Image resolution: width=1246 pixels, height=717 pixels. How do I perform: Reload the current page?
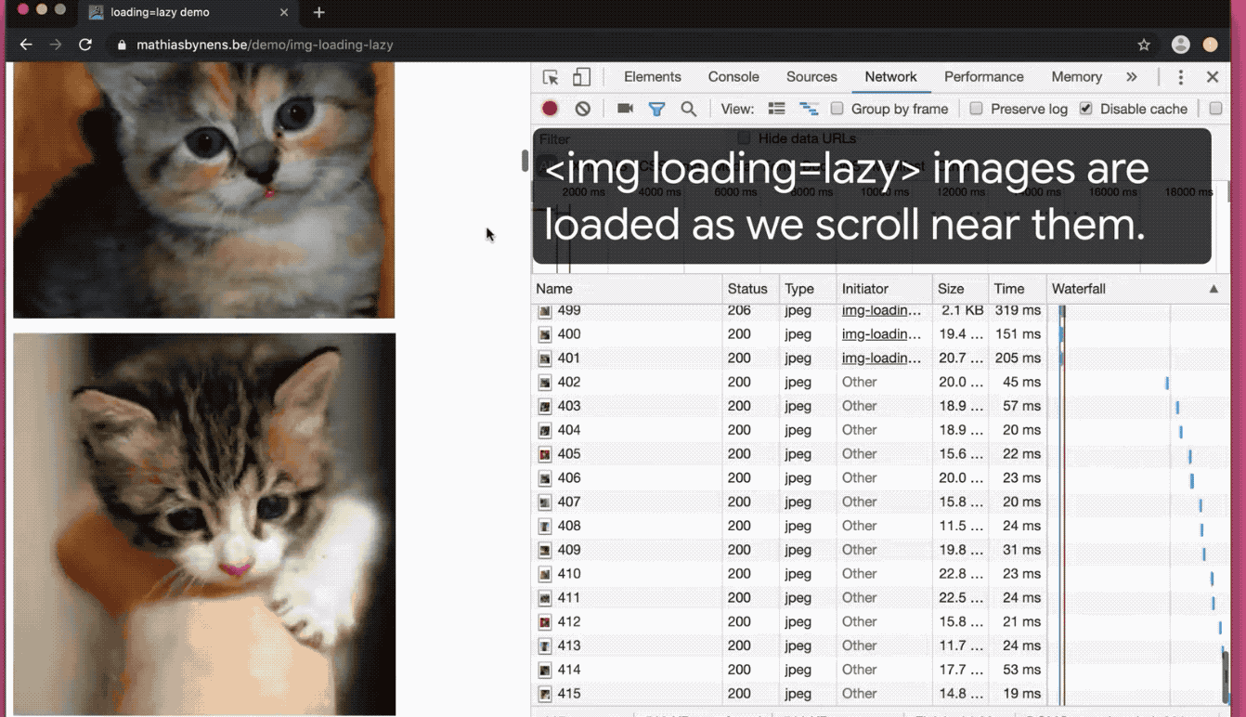85,45
